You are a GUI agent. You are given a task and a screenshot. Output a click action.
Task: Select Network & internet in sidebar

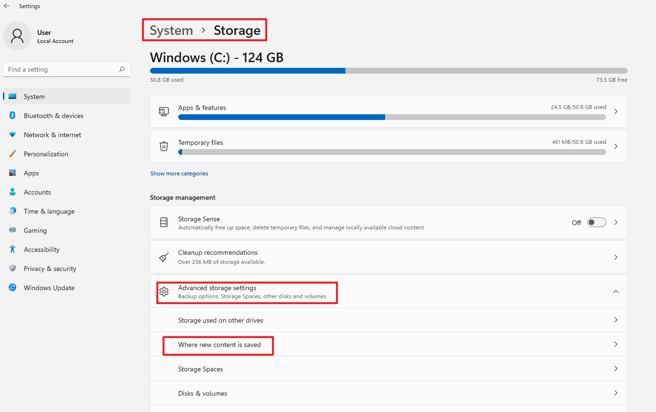click(x=67, y=135)
